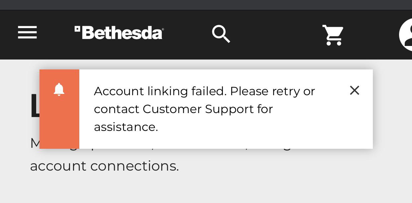Click the orange bell panel on the toast
The image size is (412, 203).
[x=59, y=109]
